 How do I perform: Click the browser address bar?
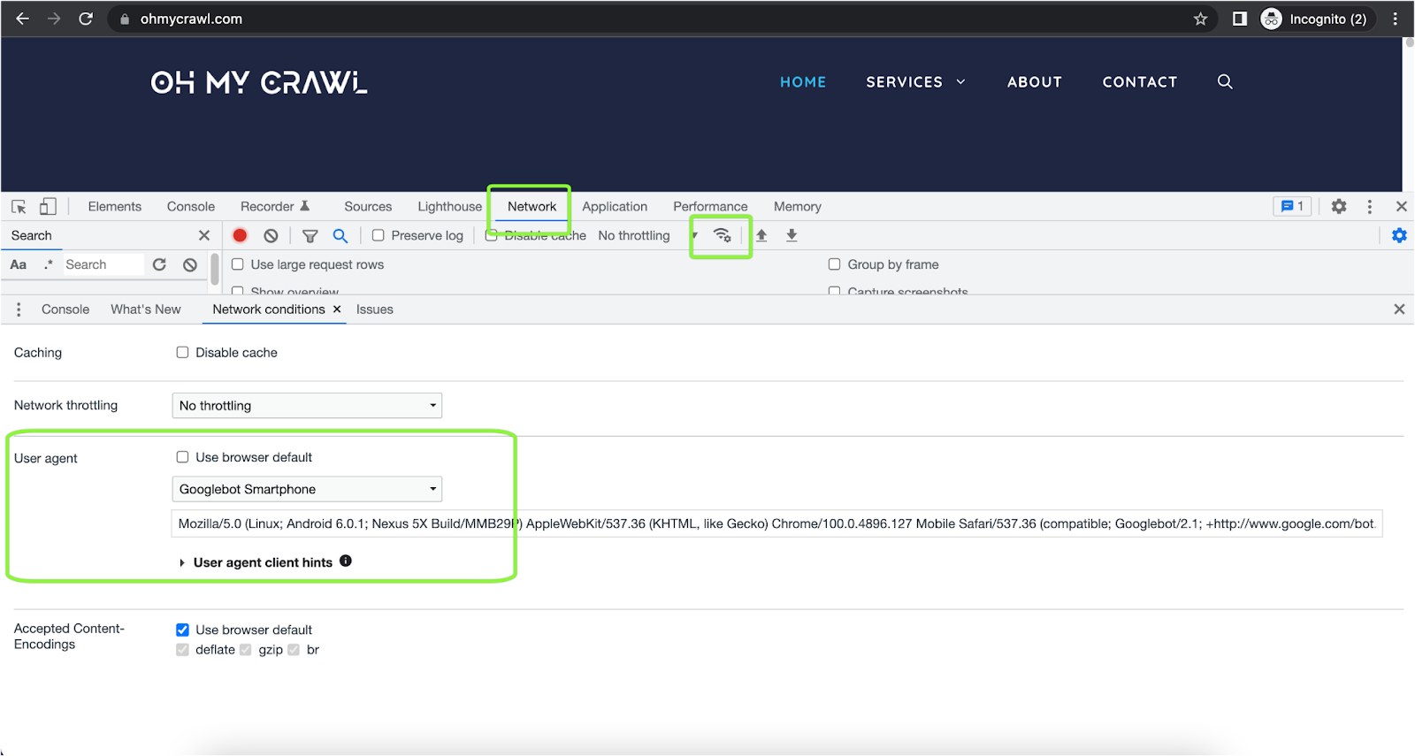[661, 19]
